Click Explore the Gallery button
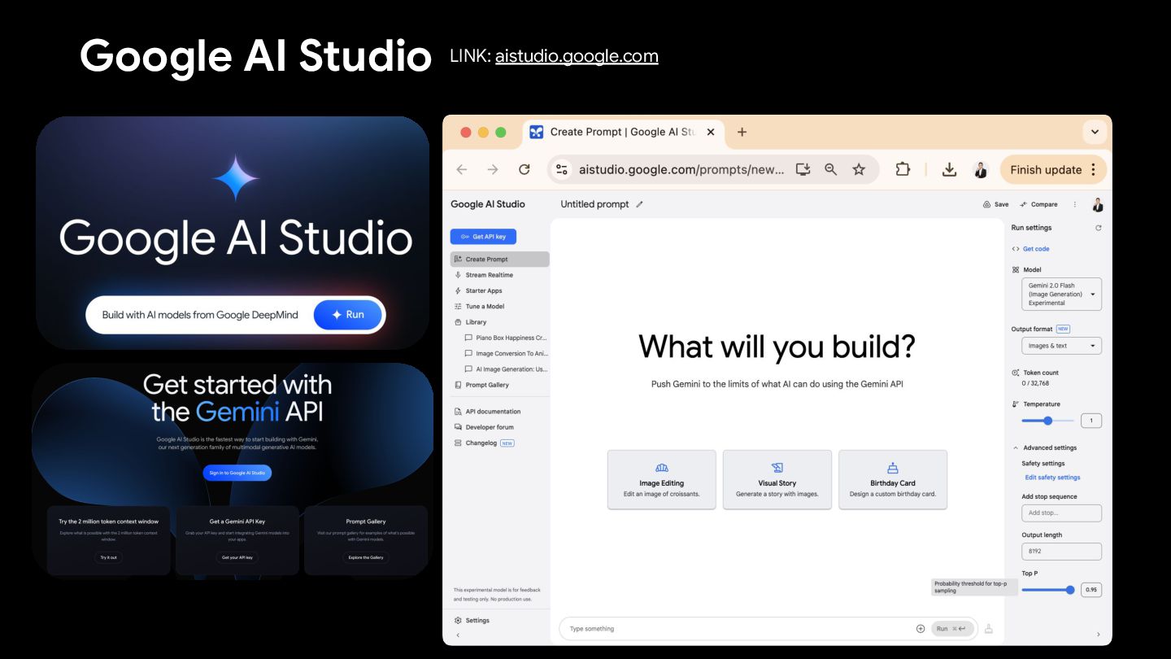This screenshot has height=659, width=1171. pos(366,557)
